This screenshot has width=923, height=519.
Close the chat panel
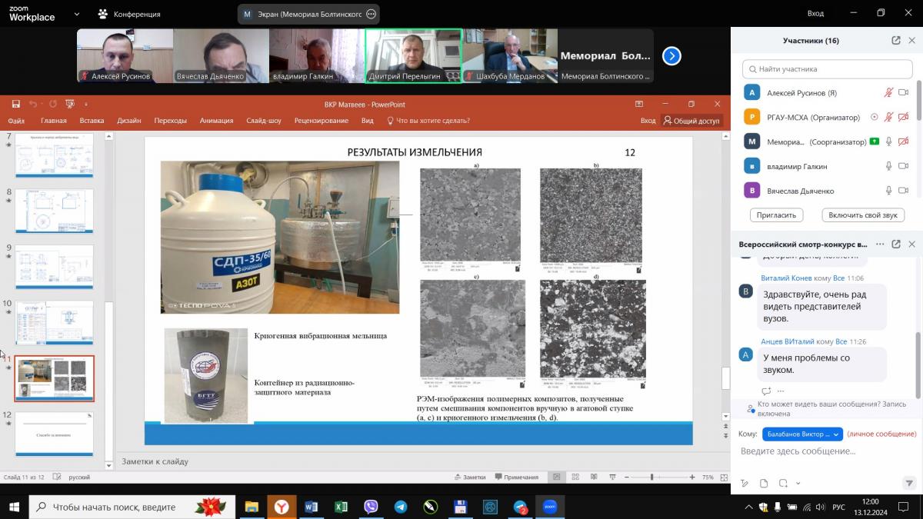(x=912, y=244)
